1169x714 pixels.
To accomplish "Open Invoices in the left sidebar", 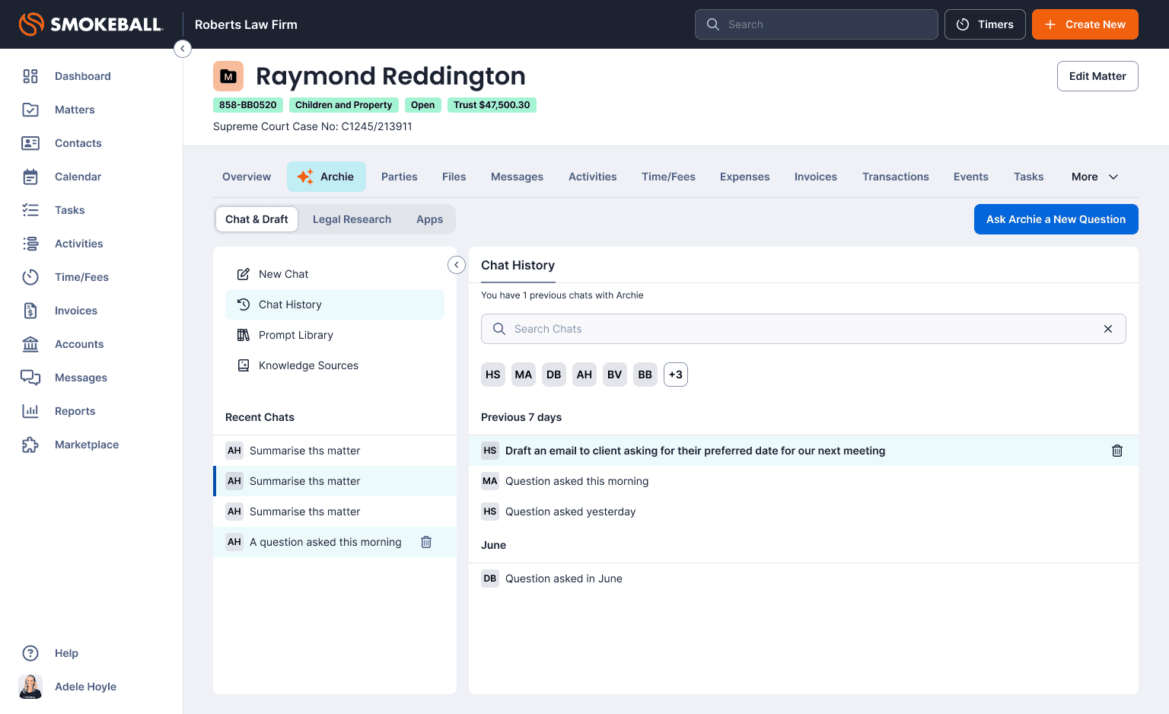I will pyautogui.click(x=75, y=311).
